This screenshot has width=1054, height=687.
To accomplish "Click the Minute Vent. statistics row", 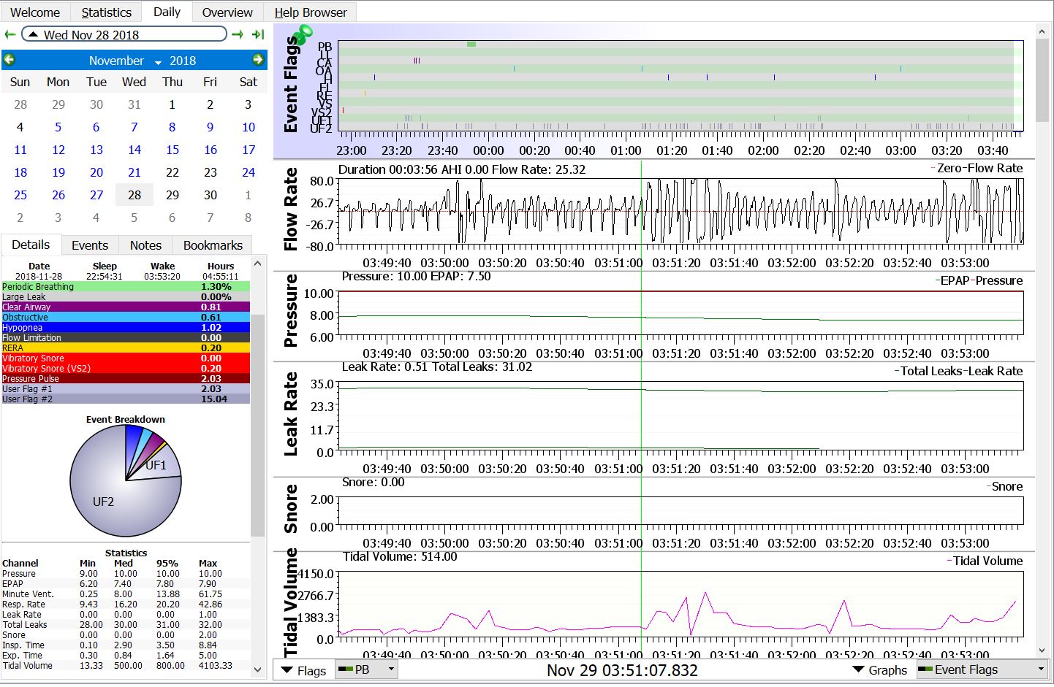I will [126, 594].
